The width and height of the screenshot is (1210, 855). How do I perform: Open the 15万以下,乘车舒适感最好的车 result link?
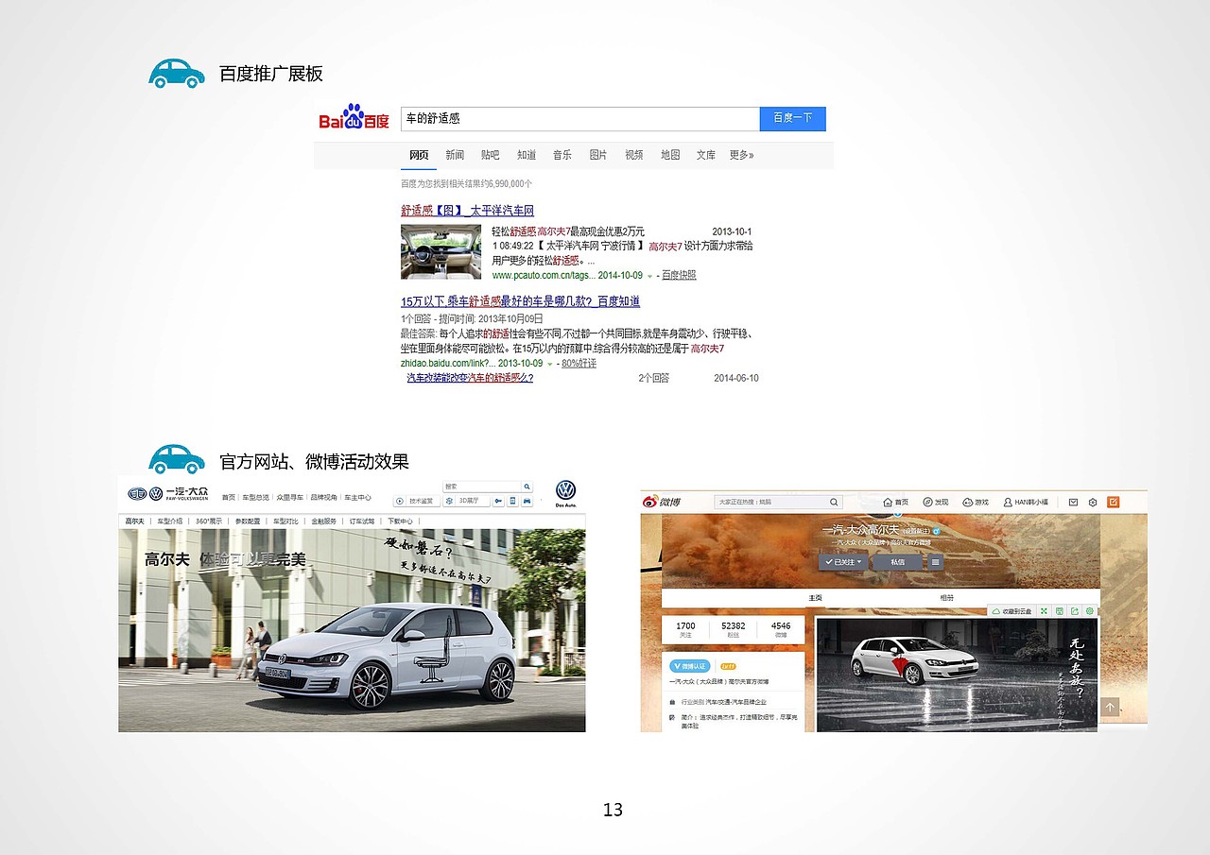point(521,301)
